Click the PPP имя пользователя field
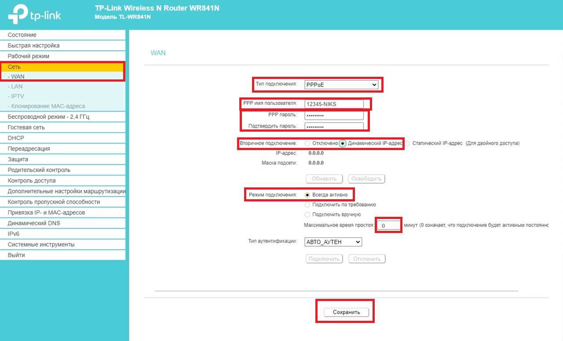This screenshot has height=341, width=563. coord(334,104)
